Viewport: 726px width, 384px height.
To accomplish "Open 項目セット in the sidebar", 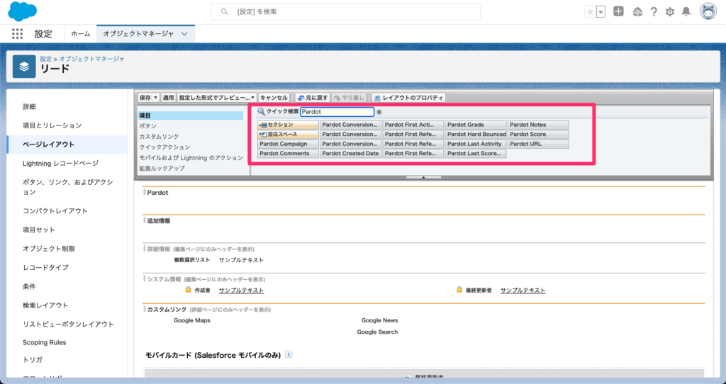I will pyautogui.click(x=39, y=230).
